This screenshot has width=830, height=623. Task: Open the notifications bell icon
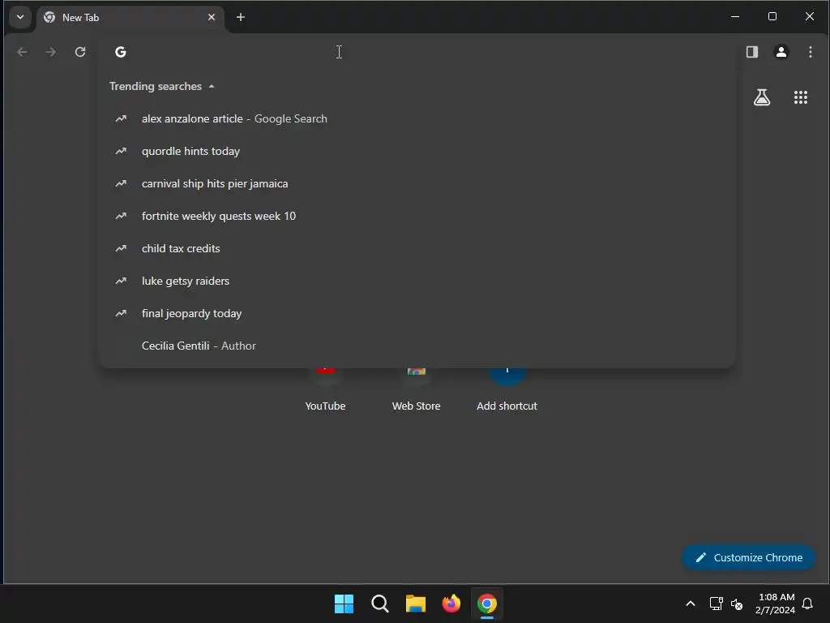point(807,604)
